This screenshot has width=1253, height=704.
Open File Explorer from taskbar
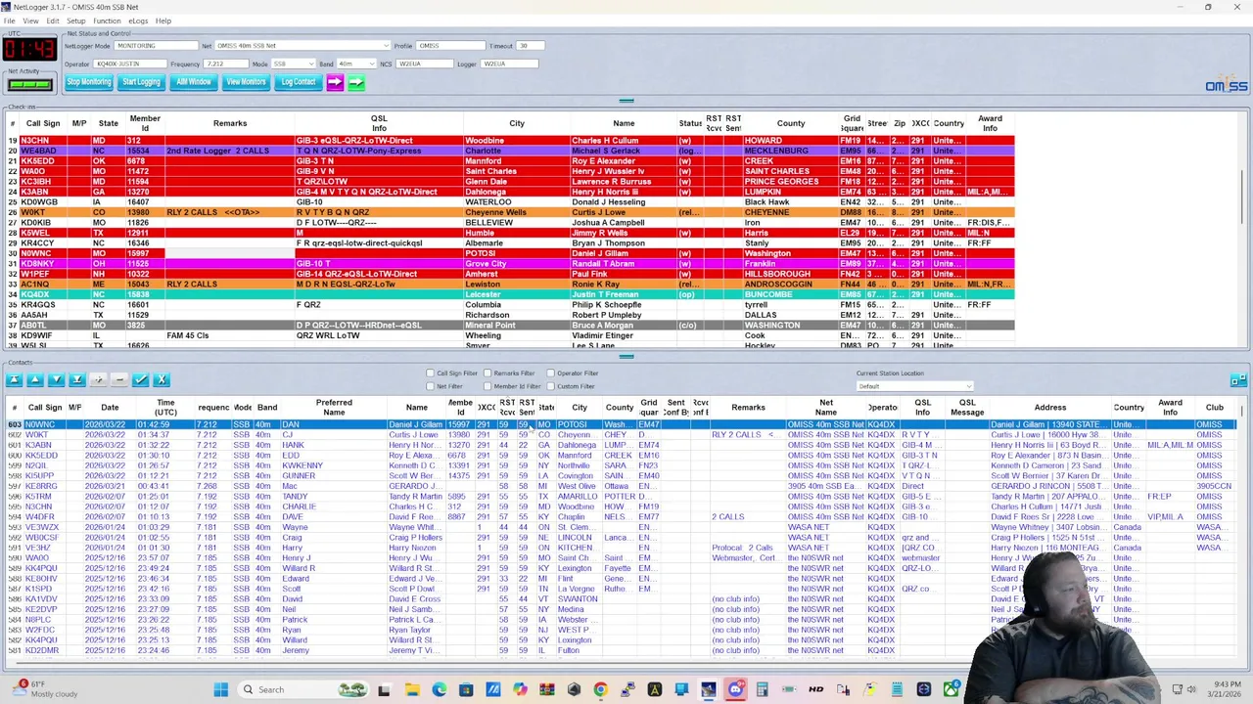click(412, 689)
